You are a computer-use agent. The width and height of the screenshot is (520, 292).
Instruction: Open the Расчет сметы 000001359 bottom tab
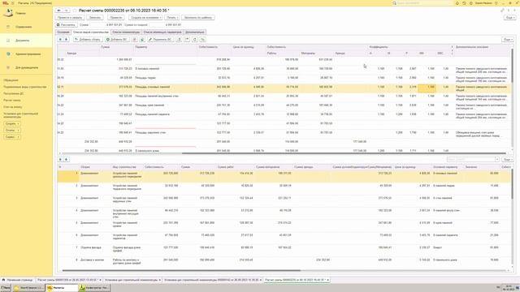click(69, 280)
